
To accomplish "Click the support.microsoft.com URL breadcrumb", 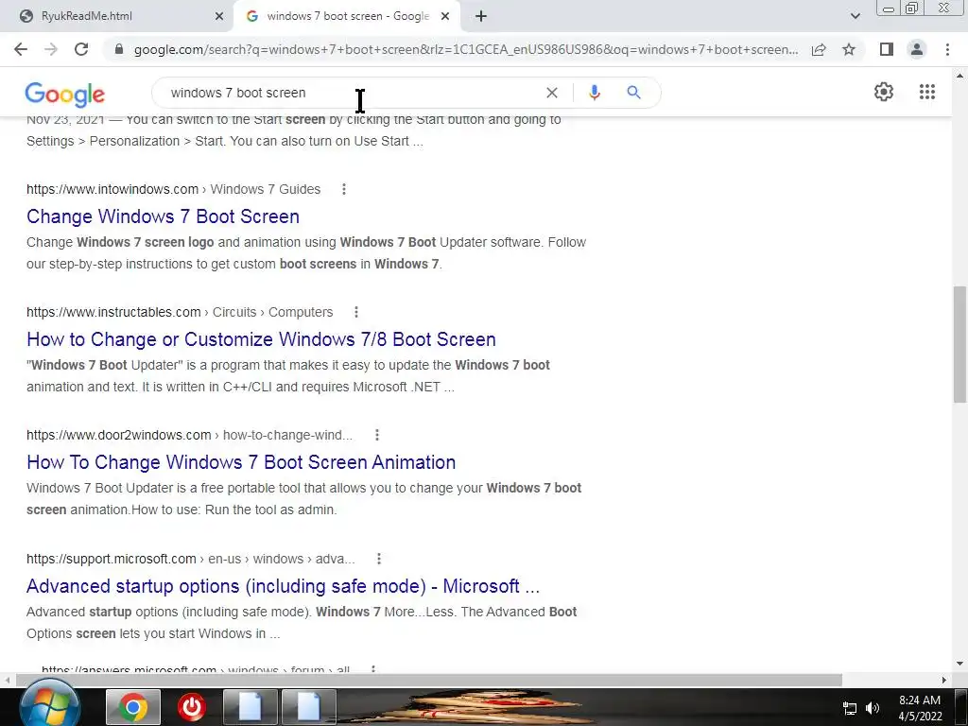I will pyautogui.click(x=191, y=559).
